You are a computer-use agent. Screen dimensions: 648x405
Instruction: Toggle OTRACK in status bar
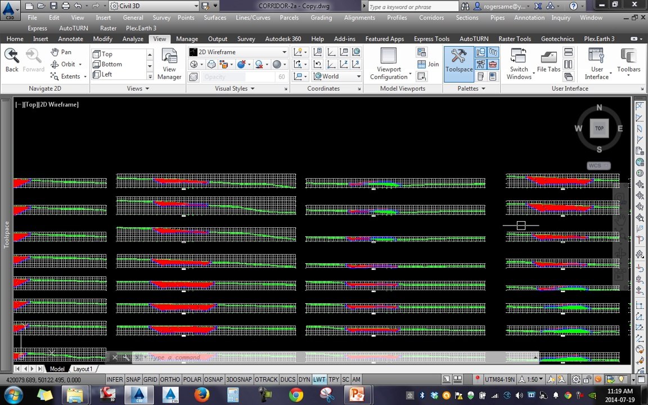(x=266, y=379)
